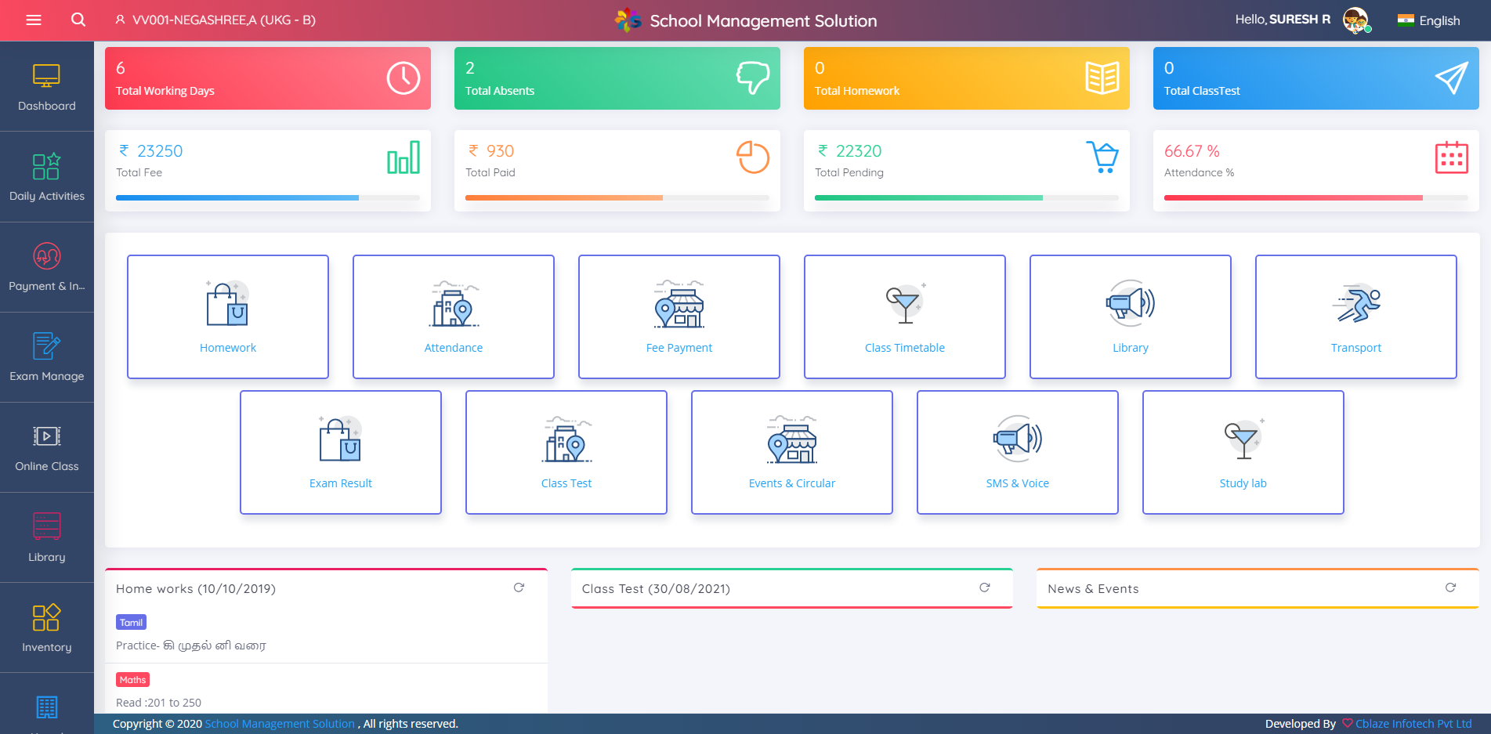This screenshot has width=1491, height=734.
Task: Refresh the Class Test panel
Action: point(985,588)
